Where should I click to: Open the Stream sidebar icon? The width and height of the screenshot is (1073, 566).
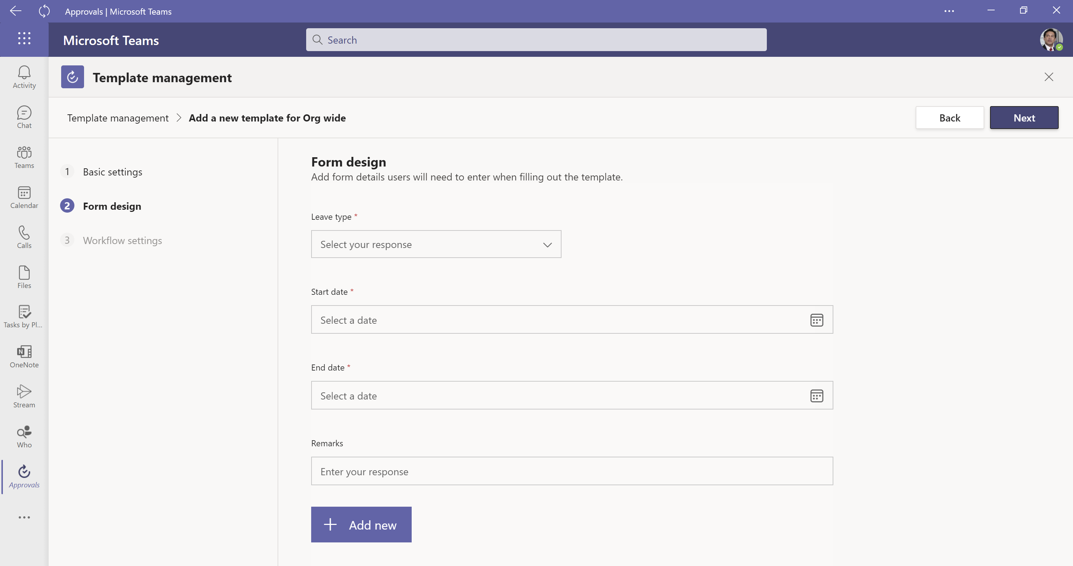24,397
